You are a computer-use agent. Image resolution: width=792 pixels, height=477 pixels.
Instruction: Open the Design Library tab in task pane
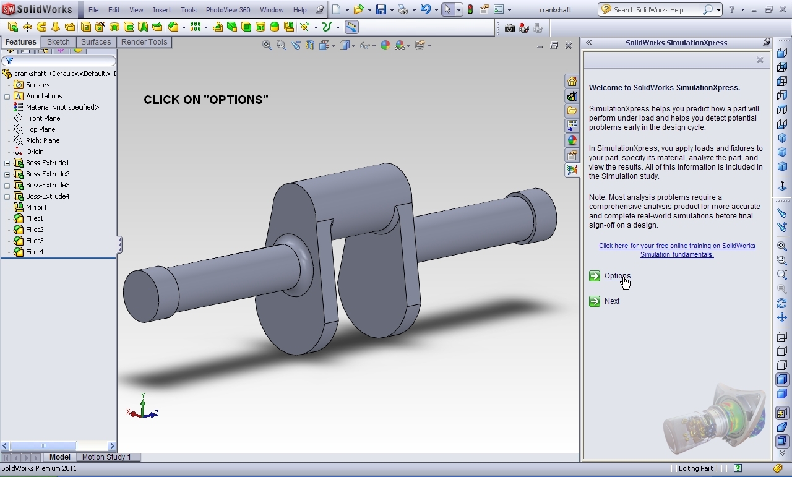point(572,97)
